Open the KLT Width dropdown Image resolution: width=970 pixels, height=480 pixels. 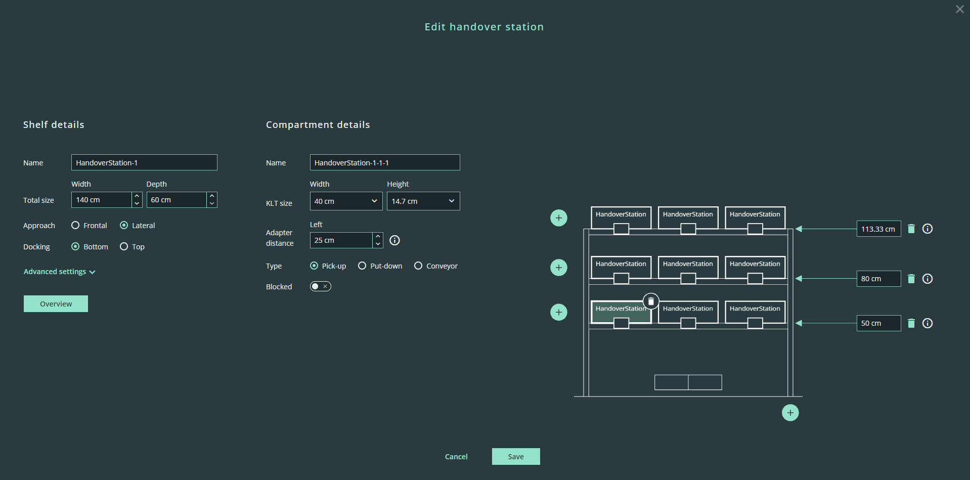[346, 201]
